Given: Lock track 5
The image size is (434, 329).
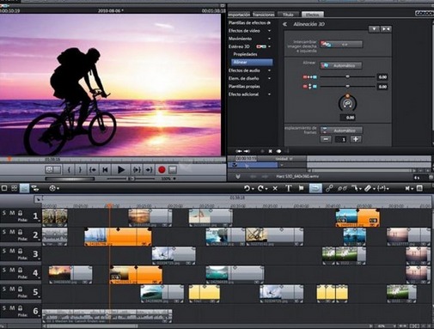Looking at the screenshot, I should click(x=20, y=289).
